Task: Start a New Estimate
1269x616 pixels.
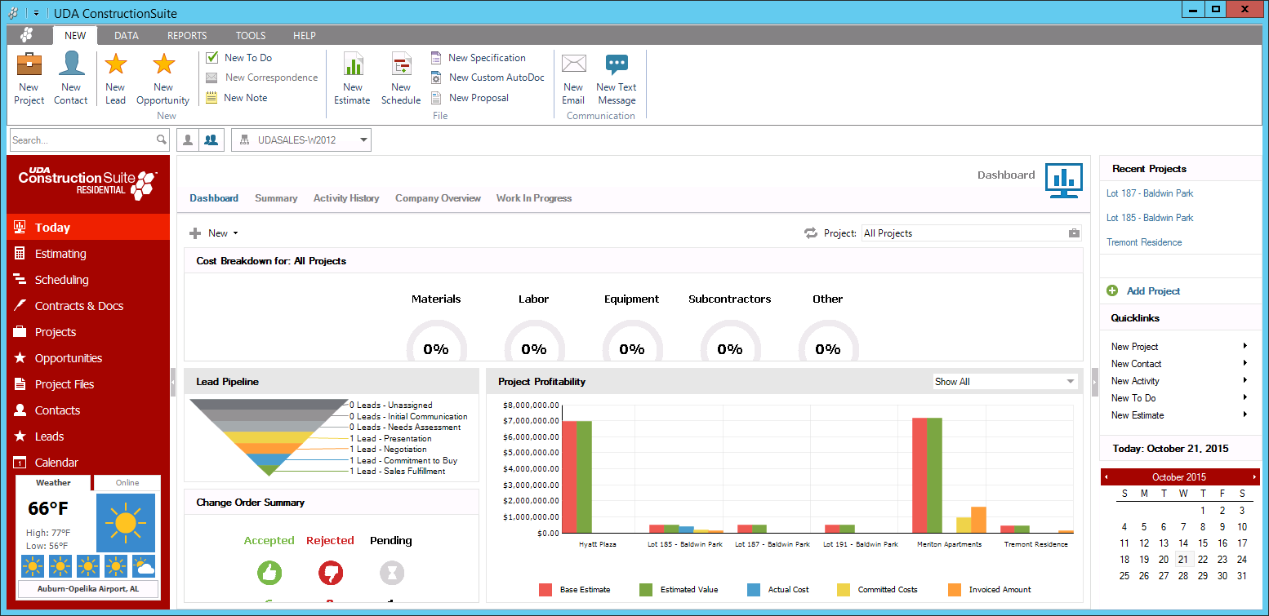Action: [353, 78]
